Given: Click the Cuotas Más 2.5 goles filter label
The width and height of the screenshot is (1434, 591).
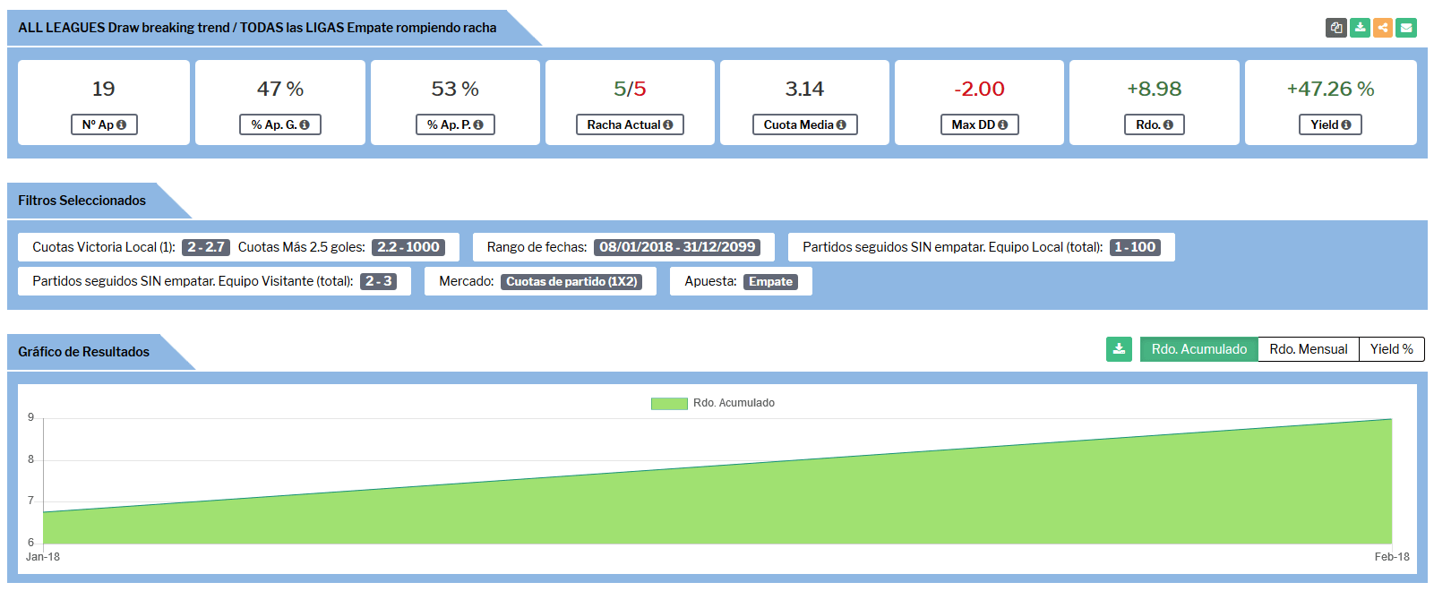Looking at the screenshot, I should coord(302,247).
